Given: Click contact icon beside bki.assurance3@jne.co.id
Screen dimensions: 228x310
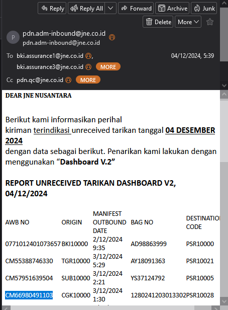Looking at the screenshot, I should (x=88, y=67).
